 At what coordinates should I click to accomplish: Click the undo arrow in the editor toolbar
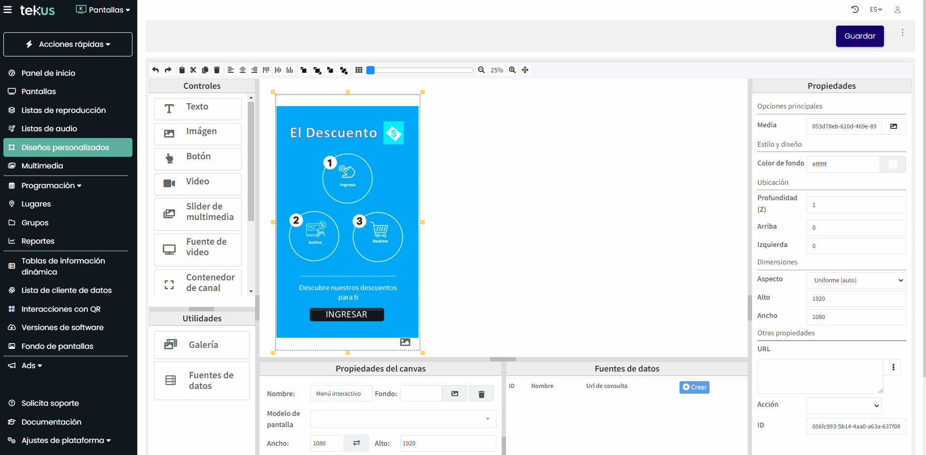[x=156, y=70]
